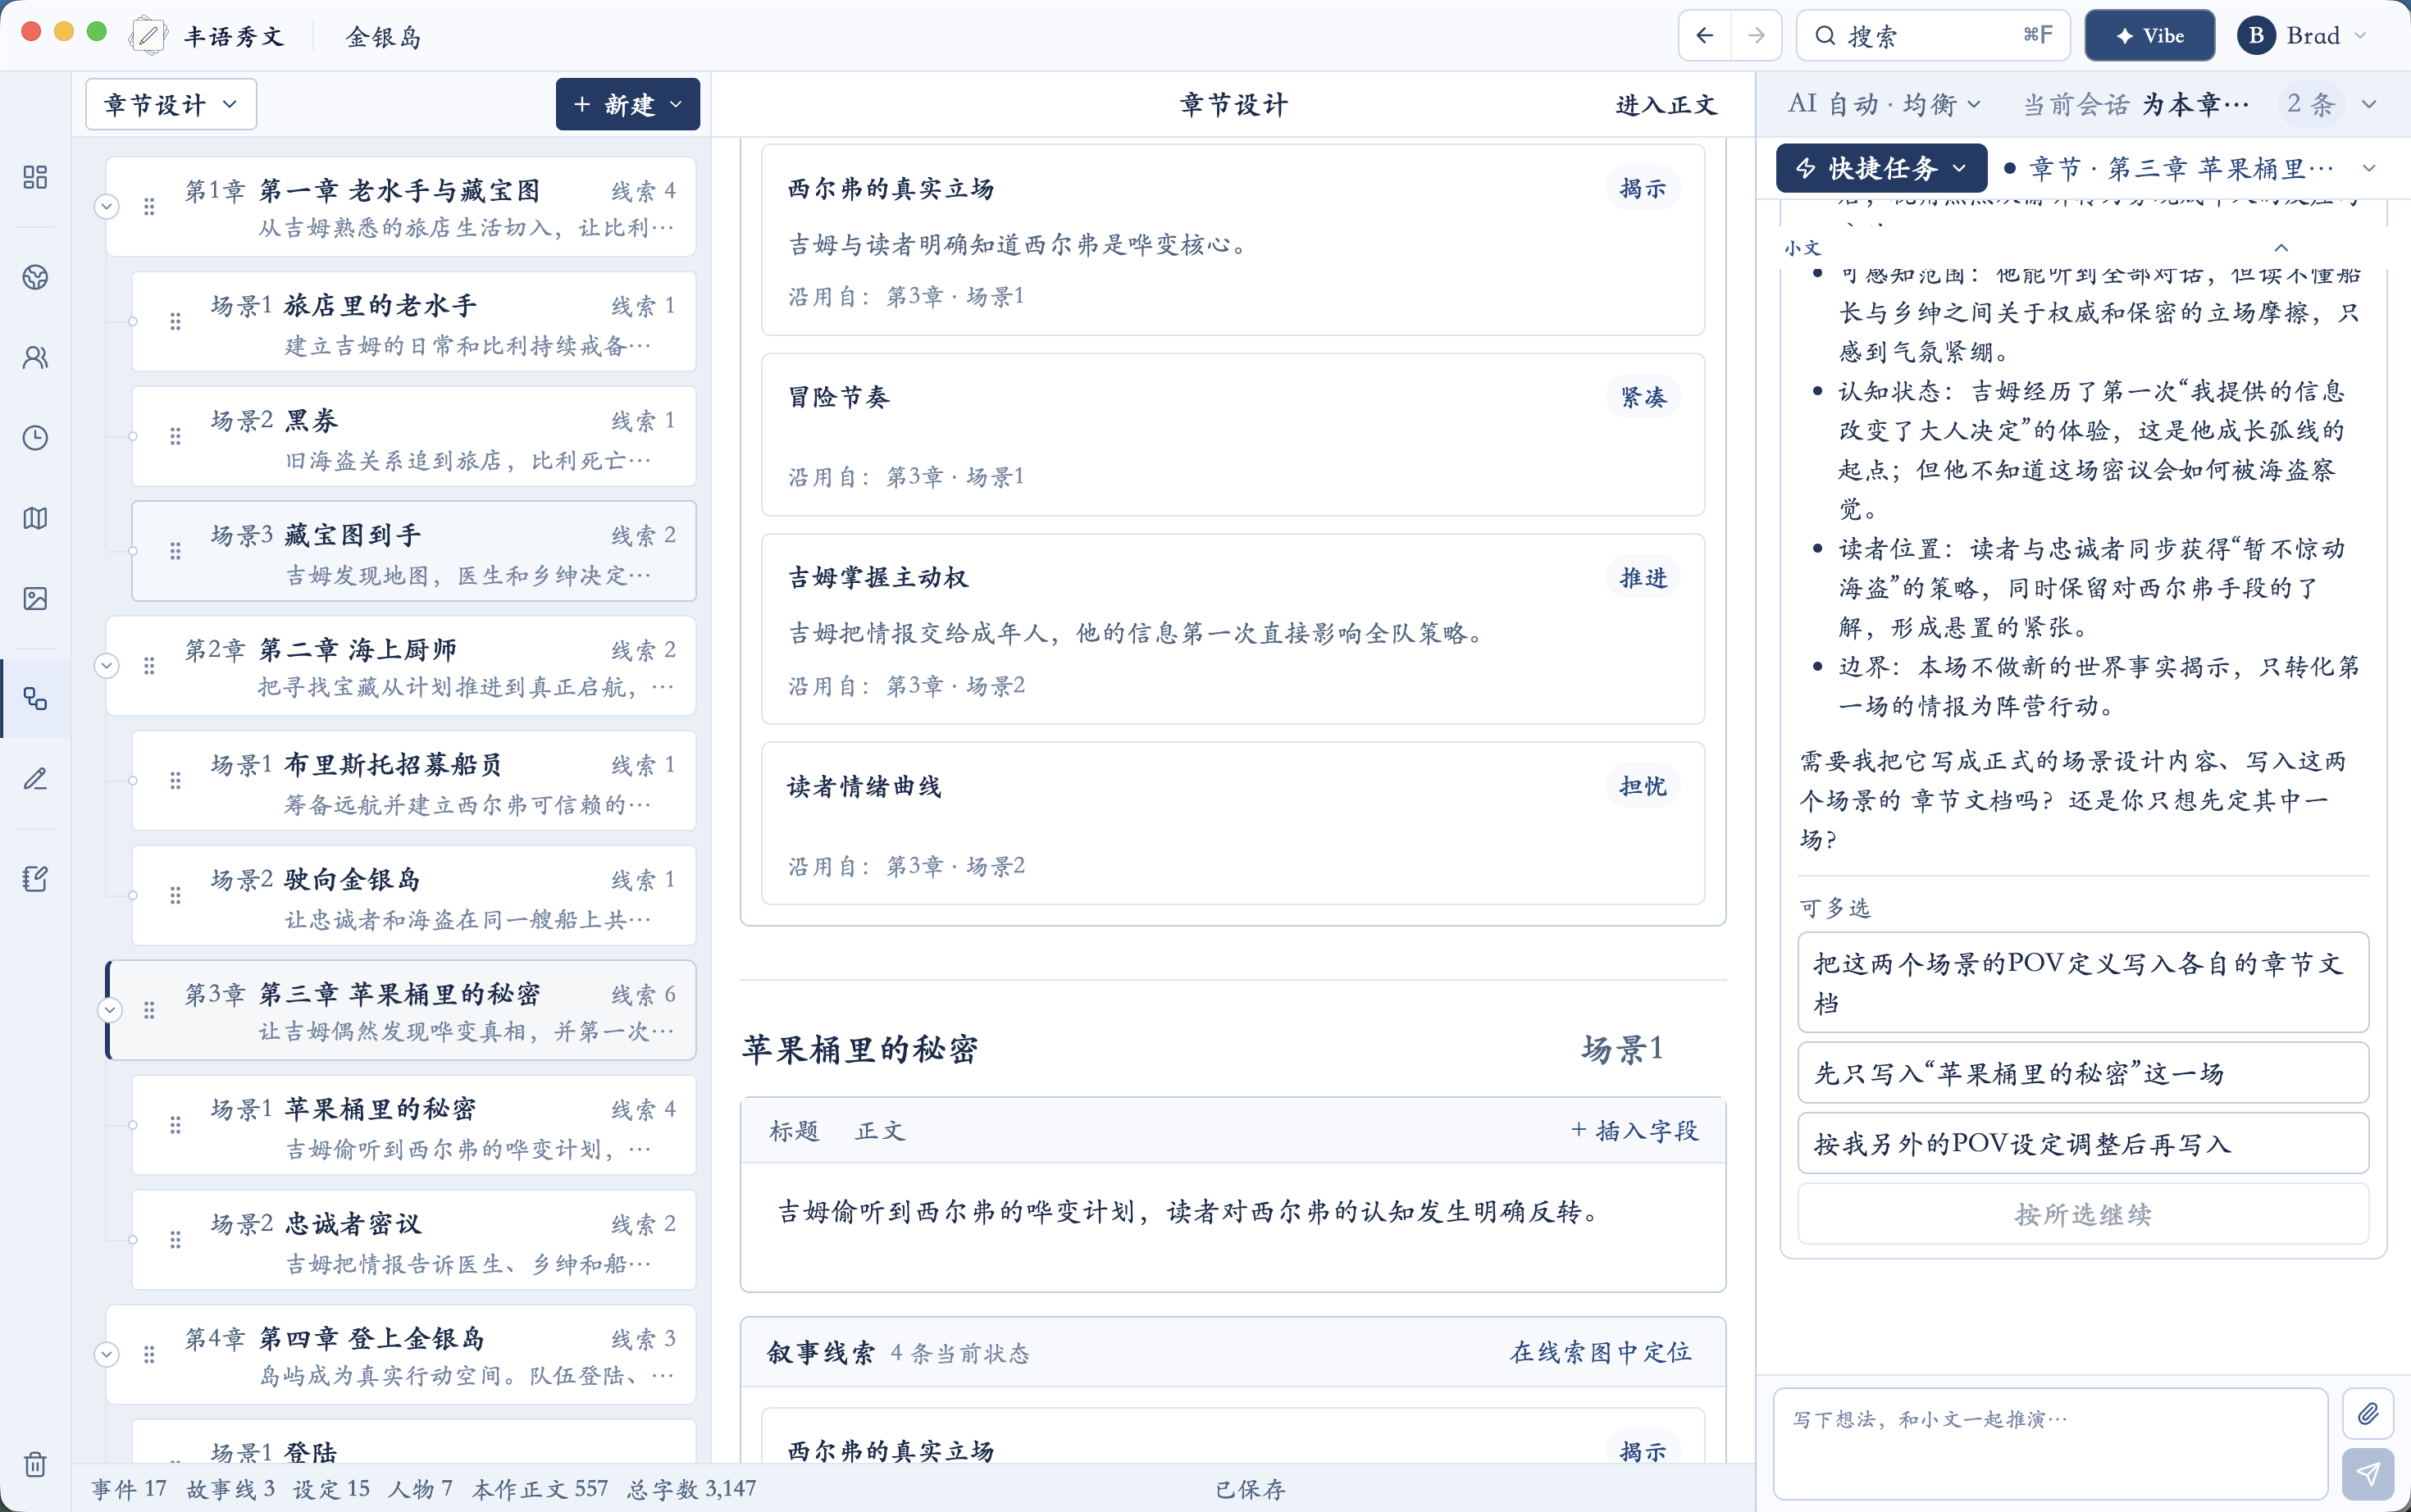Switch to the 正文 field tab
The width and height of the screenshot is (2411, 1512).
pos(880,1131)
